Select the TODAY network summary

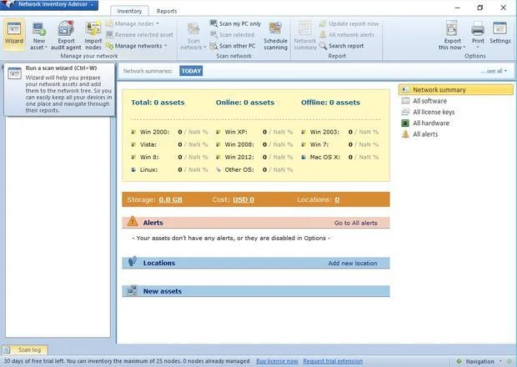click(191, 71)
